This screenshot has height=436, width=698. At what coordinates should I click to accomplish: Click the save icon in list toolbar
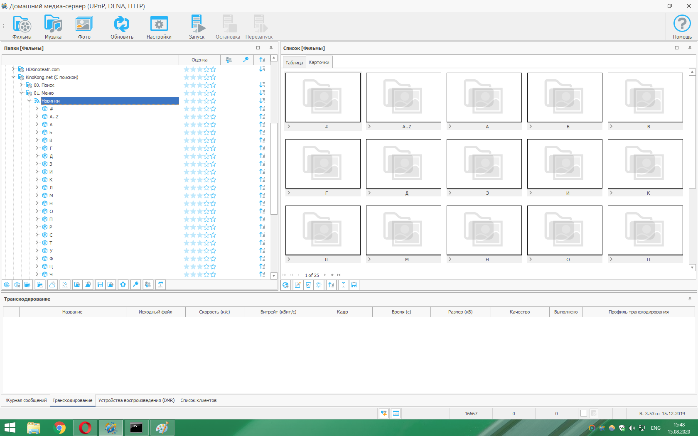[x=354, y=285]
